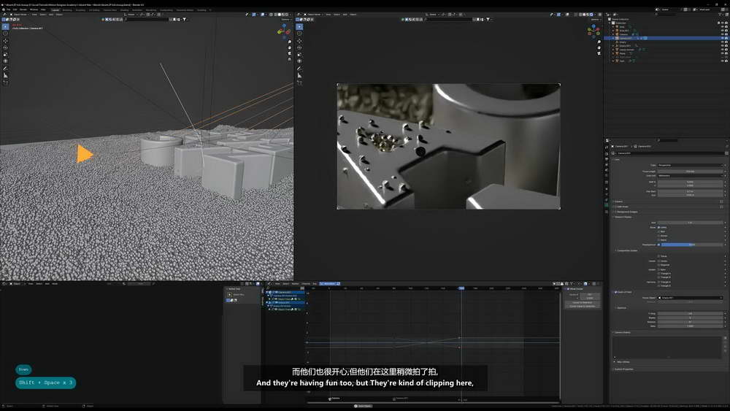The height and width of the screenshot is (411, 730).
Task: Switch left viewport to rendered shading
Action: (x=288, y=15)
